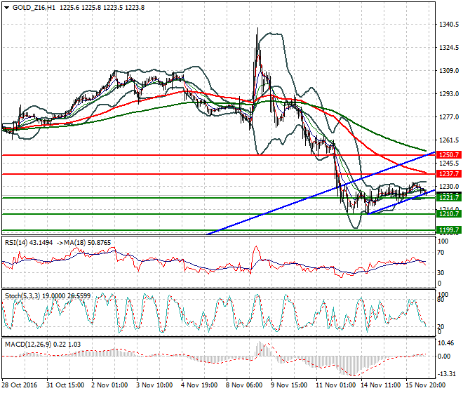Image resolution: width=463 pixels, height=393 pixels.
Task: Click the 4 Nov 19:00 time label
Action: [x=200, y=385]
